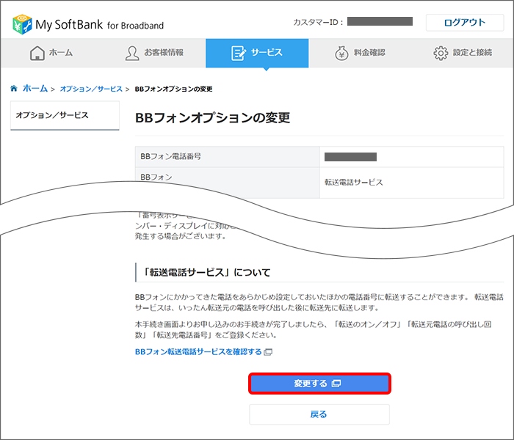Image resolution: width=514 pixels, height=440 pixels.
Task: Open the 料金確認 tab
Action: 360,53
